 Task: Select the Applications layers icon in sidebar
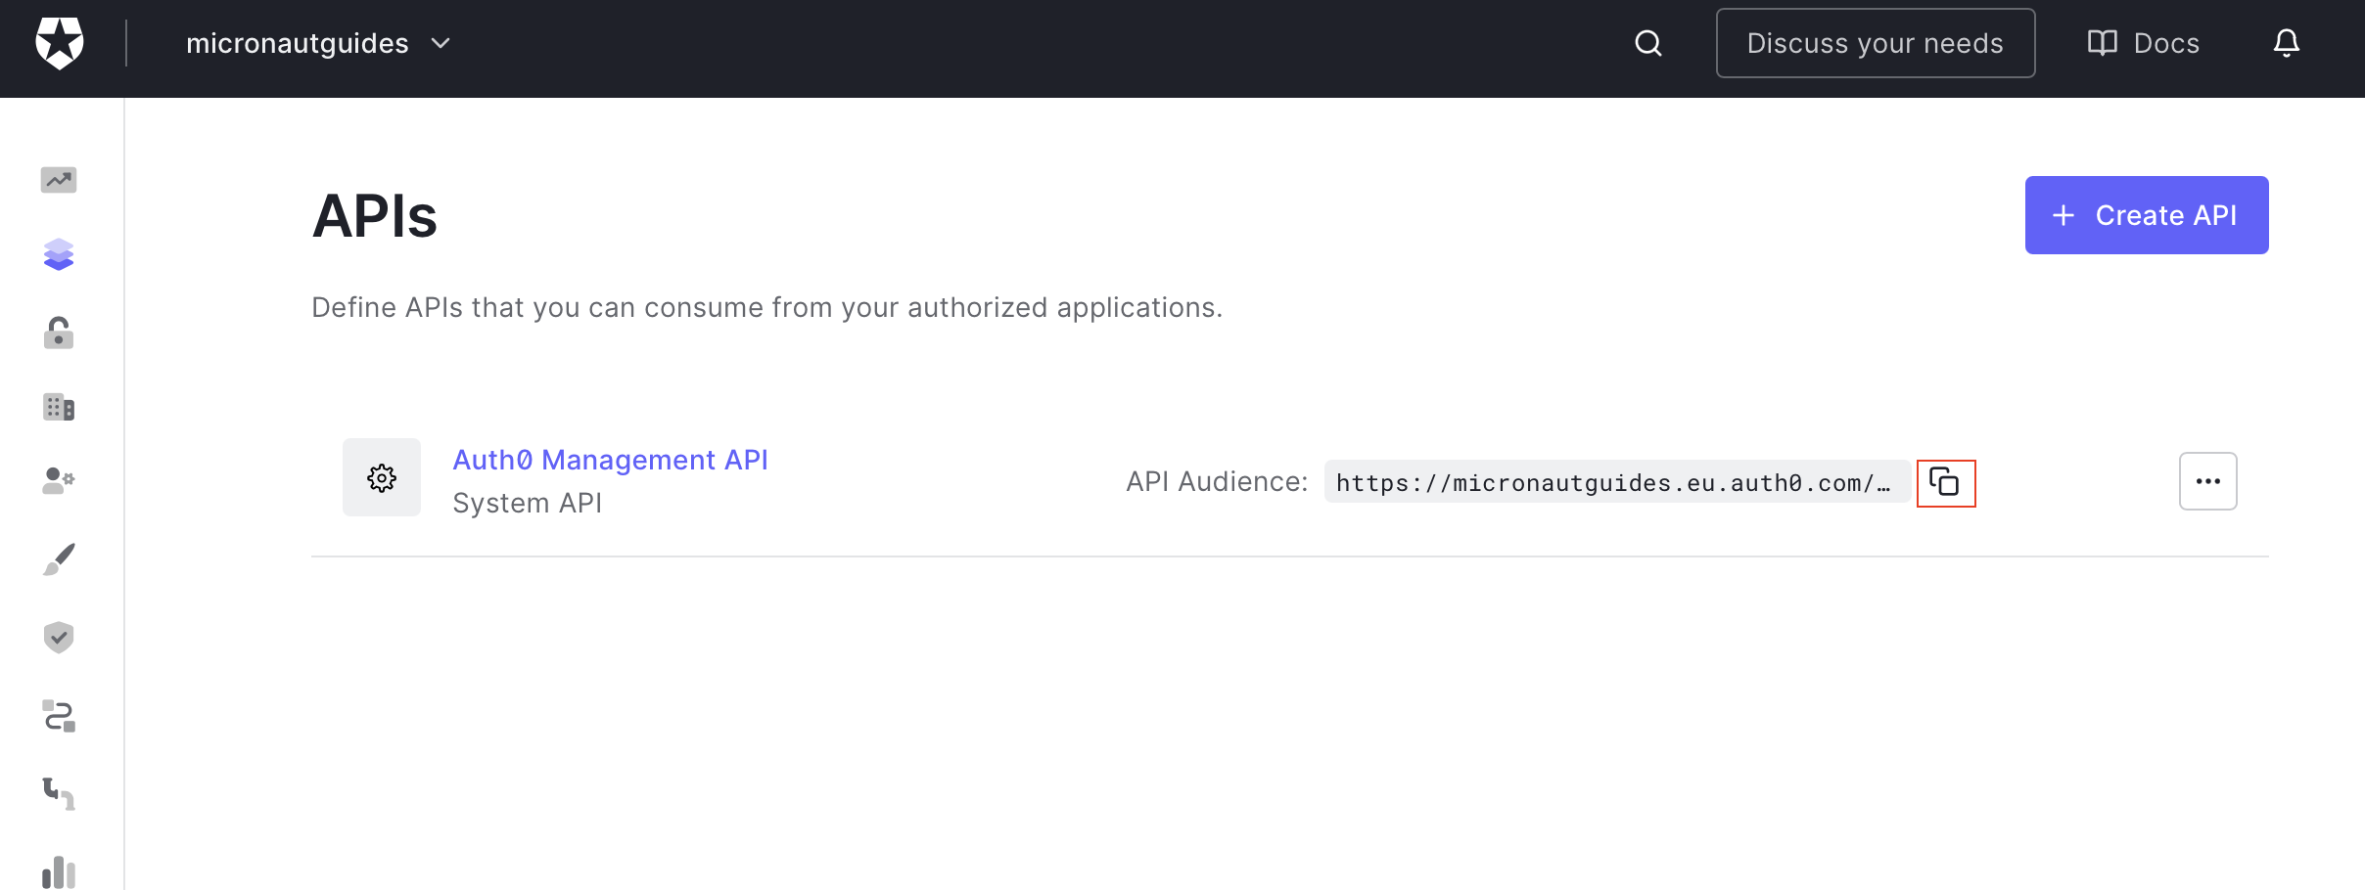pyautogui.click(x=59, y=254)
